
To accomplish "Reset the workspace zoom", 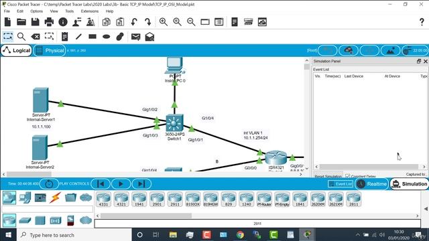I will (x=177, y=22).
